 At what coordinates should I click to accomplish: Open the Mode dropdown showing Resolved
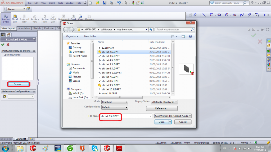click(115, 102)
